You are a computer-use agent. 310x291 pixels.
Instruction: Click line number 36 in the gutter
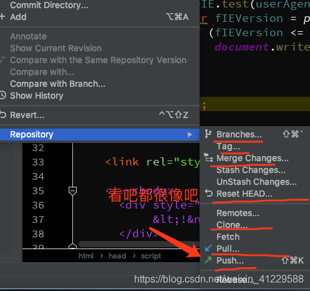[x=38, y=205]
